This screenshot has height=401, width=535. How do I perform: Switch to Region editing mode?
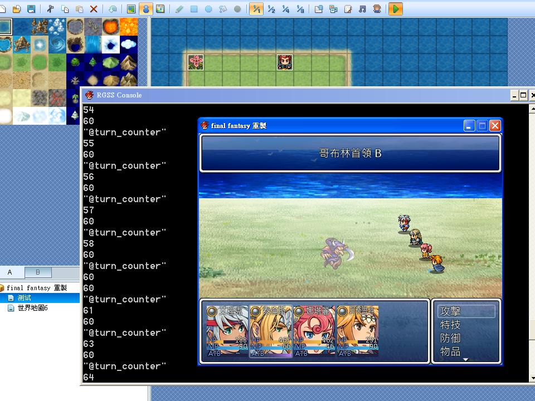[x=160, y=9]
